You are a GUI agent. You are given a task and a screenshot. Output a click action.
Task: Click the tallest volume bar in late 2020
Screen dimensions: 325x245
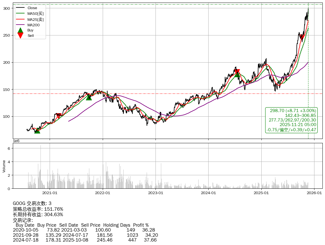(41, 167)
